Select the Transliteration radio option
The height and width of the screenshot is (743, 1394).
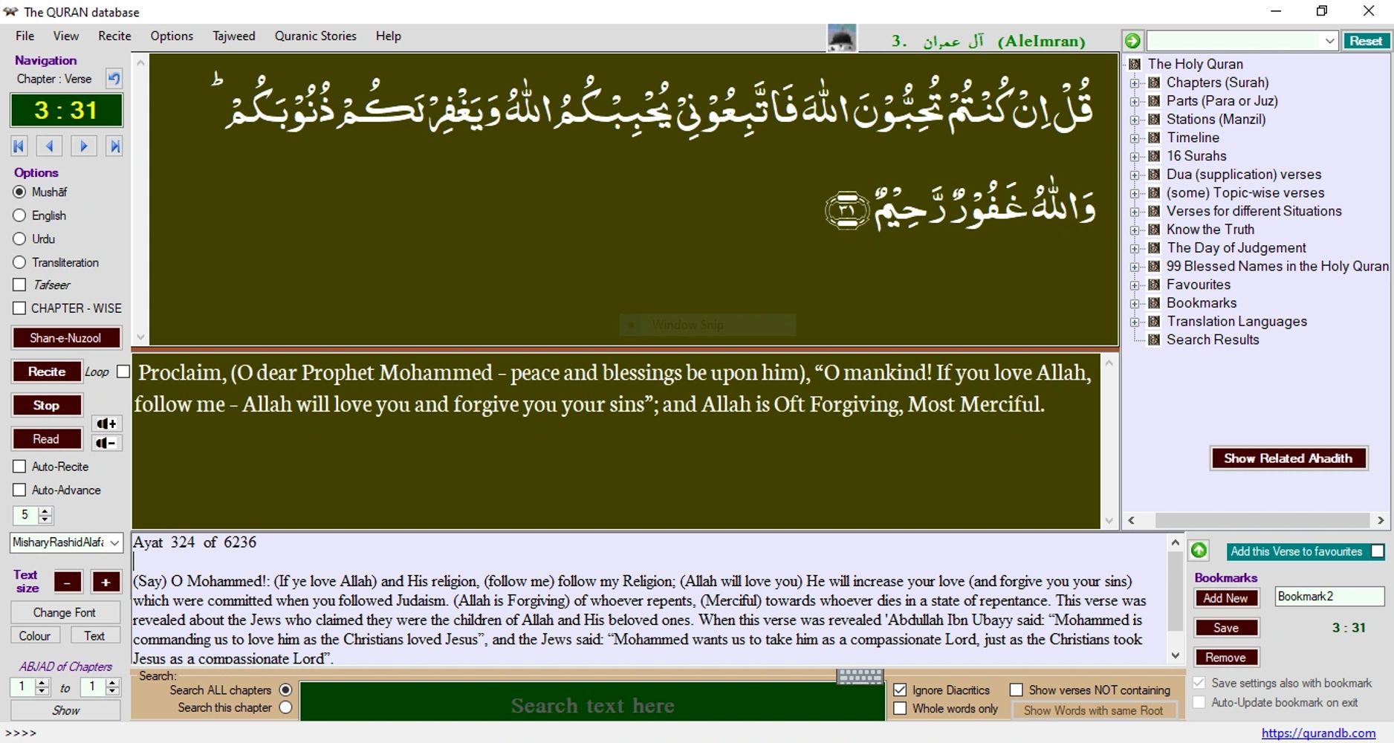pos(19,262)
